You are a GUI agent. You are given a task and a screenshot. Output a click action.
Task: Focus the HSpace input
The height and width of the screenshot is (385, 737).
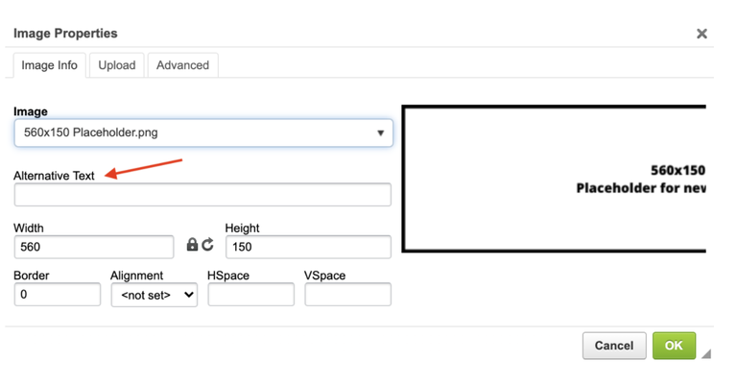pyautogui.click(x=250, y=296)
